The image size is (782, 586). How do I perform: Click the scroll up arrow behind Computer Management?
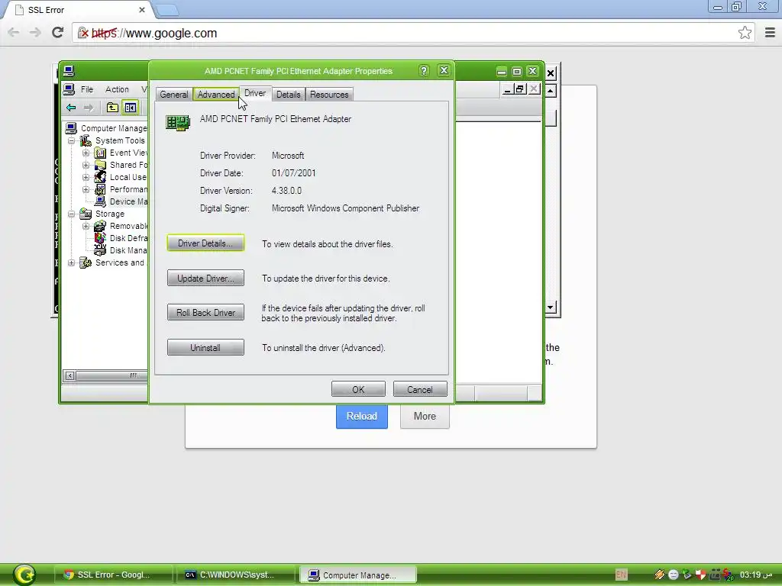click(550, 91)
